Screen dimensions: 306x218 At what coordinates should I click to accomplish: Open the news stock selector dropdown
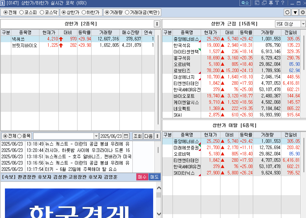tap(96, 136)
